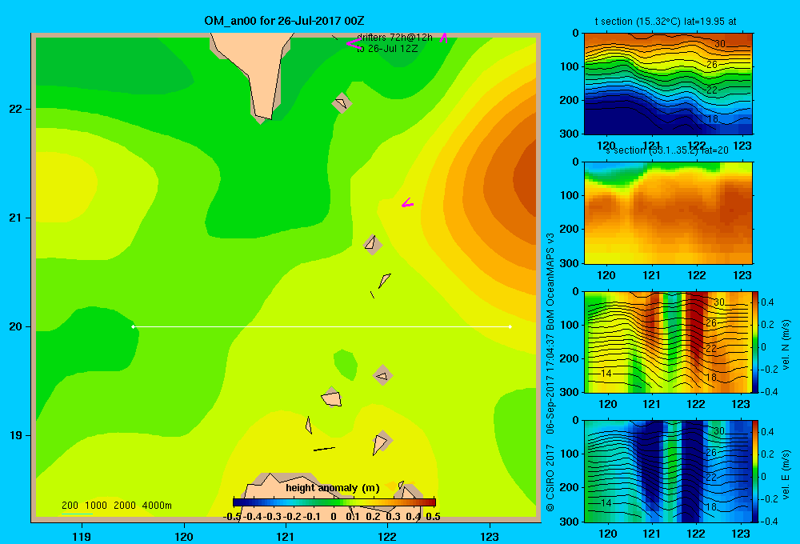Open the eastward velocity section plot
Viewport: 800px width, 544px height.
pos(668,471)
